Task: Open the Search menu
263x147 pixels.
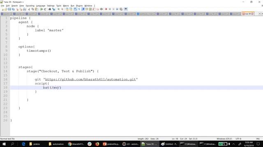Action: (14, 6)
